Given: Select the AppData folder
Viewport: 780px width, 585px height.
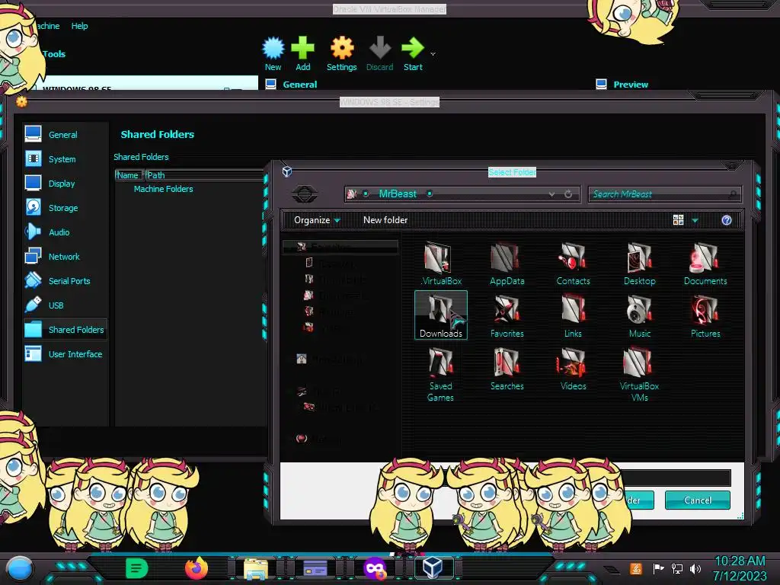Looking at the screenshot, I should click(x=507, y=264).
